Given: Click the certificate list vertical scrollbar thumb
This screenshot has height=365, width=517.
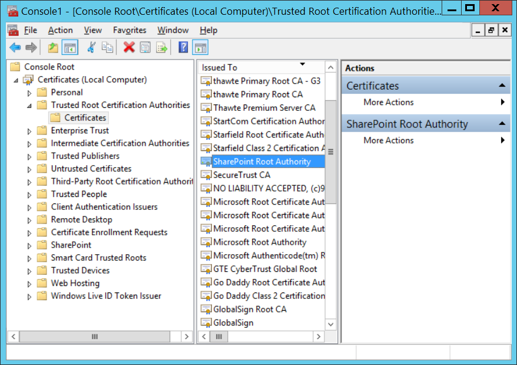Looking at the screenshot, I should [x=331, y=152].
